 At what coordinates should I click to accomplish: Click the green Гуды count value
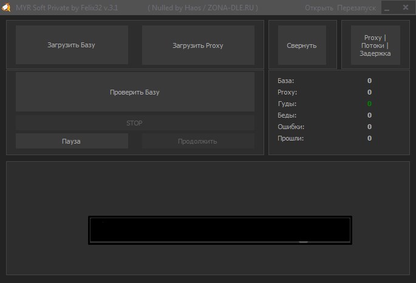(x=369, y=104)
